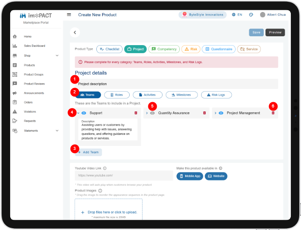Click the YouTube video link input field
Image resolution: width=301 pixels, height=230 pixels.
pos(124,176)
